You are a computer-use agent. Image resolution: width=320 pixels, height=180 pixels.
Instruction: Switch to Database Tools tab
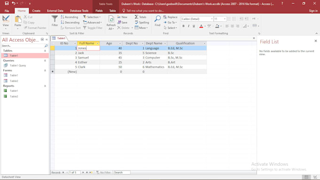(79, 11)
